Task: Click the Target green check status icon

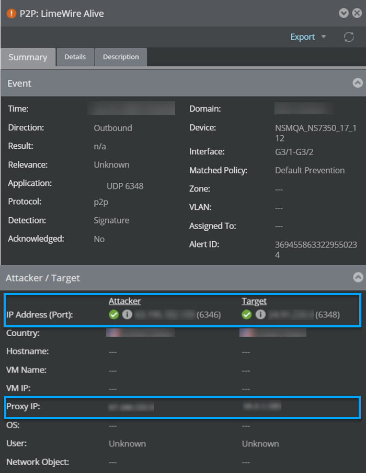Action: tap(247, 315)
